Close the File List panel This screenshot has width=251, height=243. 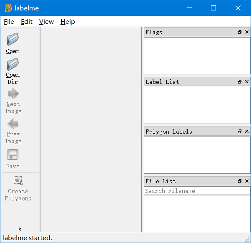point(247,181)
